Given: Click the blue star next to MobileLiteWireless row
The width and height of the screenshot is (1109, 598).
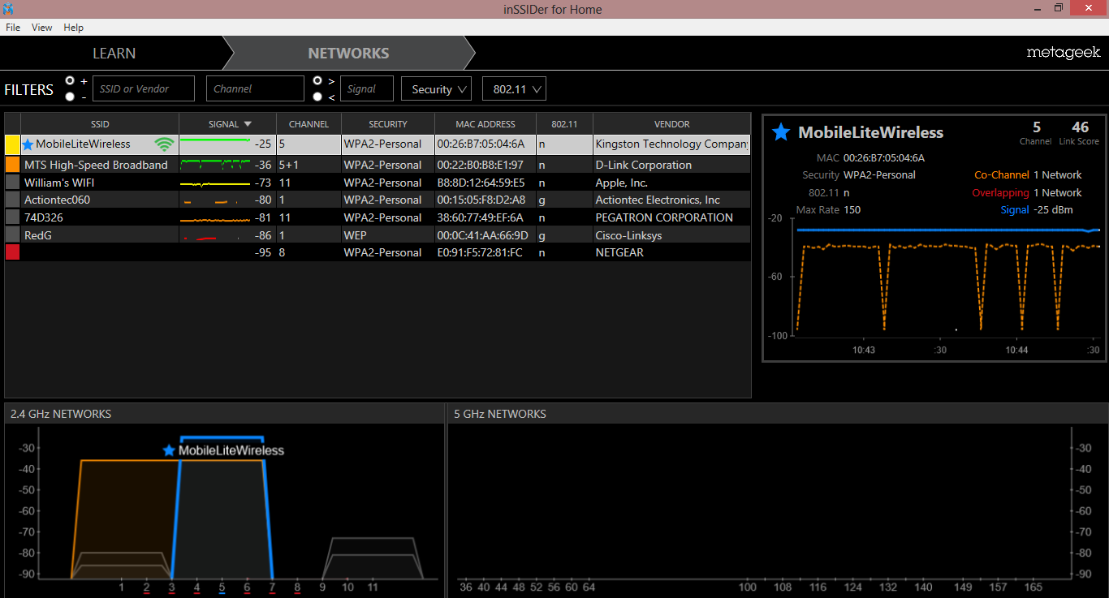Looking at the screenshot, I should (28, 144).
